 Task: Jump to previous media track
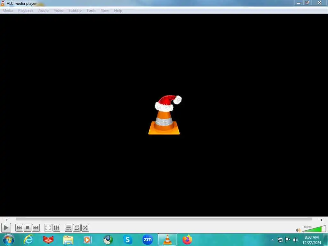pos(19,228)
